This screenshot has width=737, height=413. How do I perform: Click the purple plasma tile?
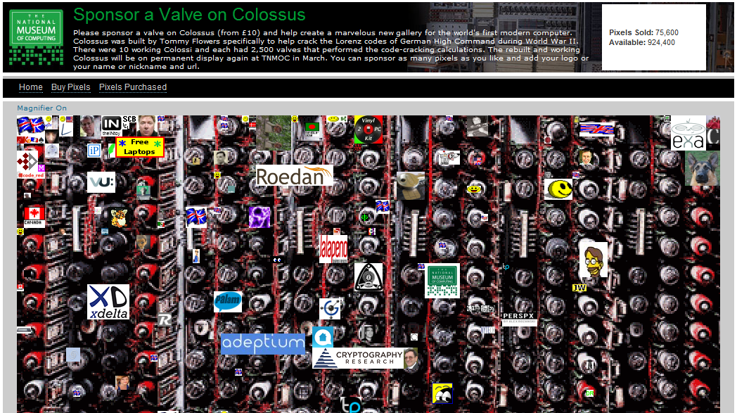click(259, 217)
